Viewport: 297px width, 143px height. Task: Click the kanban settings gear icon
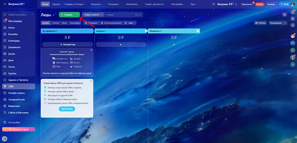tap(284, 15)
